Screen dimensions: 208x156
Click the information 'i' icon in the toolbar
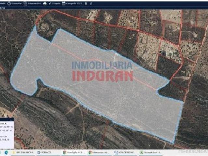(91, 4)
